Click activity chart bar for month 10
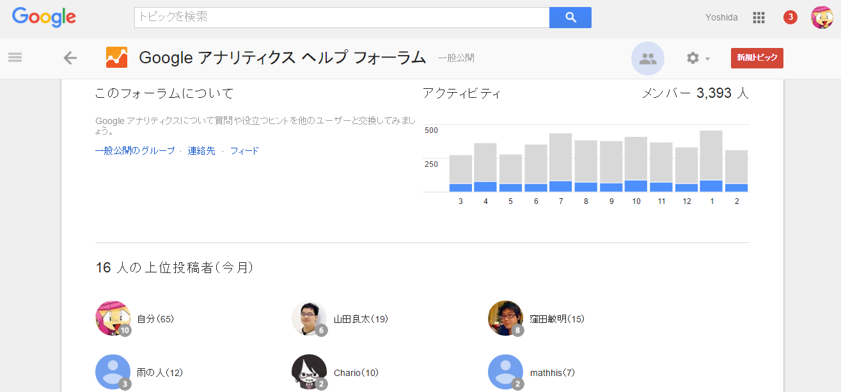The image size is (841, 392). [636, 164]
